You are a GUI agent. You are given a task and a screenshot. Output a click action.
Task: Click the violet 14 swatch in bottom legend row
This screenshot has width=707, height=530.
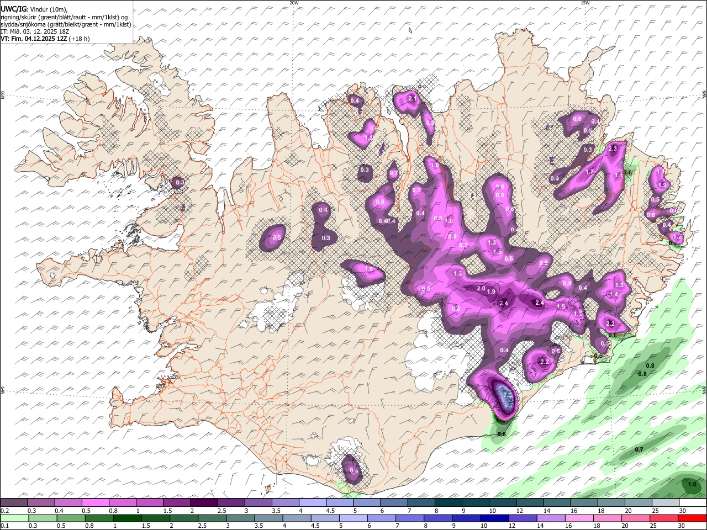551,518
